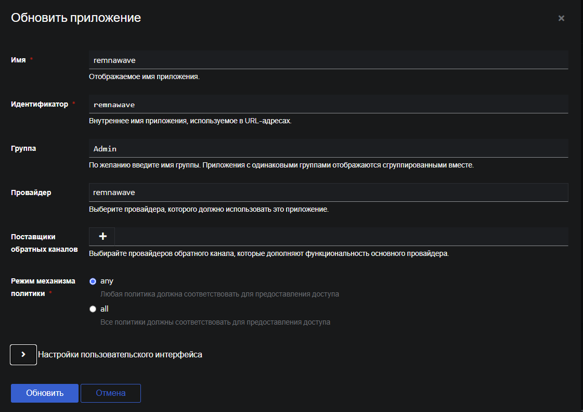Open the Группа field combo showing Admin
The height and width of the screenshot is (412, 583).
tap(329, 148)
